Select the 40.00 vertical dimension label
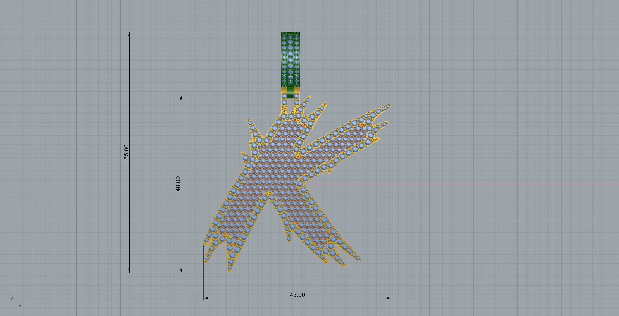619x316 pixels. pos(178,184)
